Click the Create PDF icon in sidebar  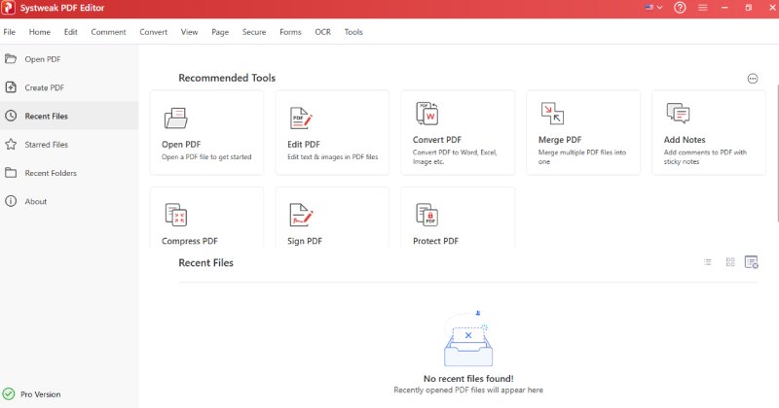(11, 87)
